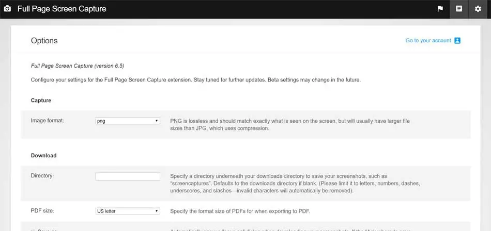The image size is (491, 231).
Task: Click the "Full Page Screen Capture" header title
Action: 62,9
